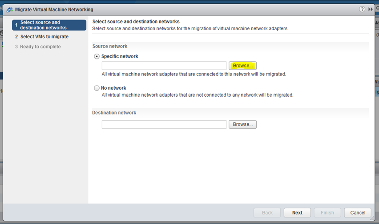The image size is (379, 224).
Task: Click the Finish button
Action: [x=327, y=212]
